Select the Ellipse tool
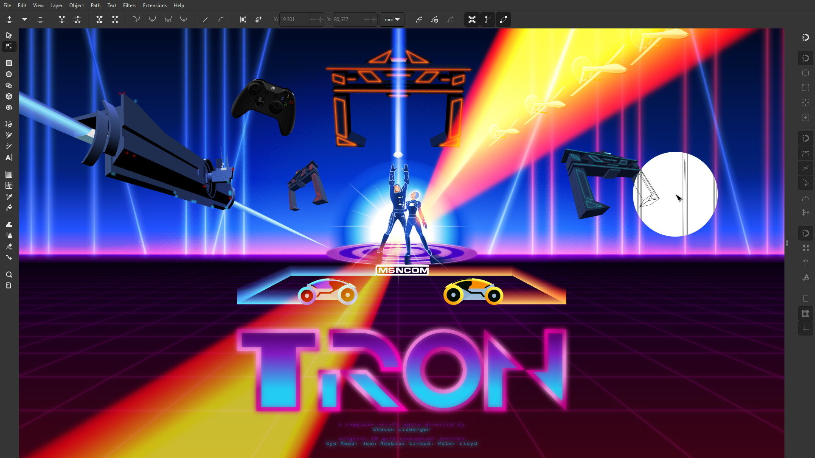The height and width of the screenshot is (458, 815). coord(8,74)
